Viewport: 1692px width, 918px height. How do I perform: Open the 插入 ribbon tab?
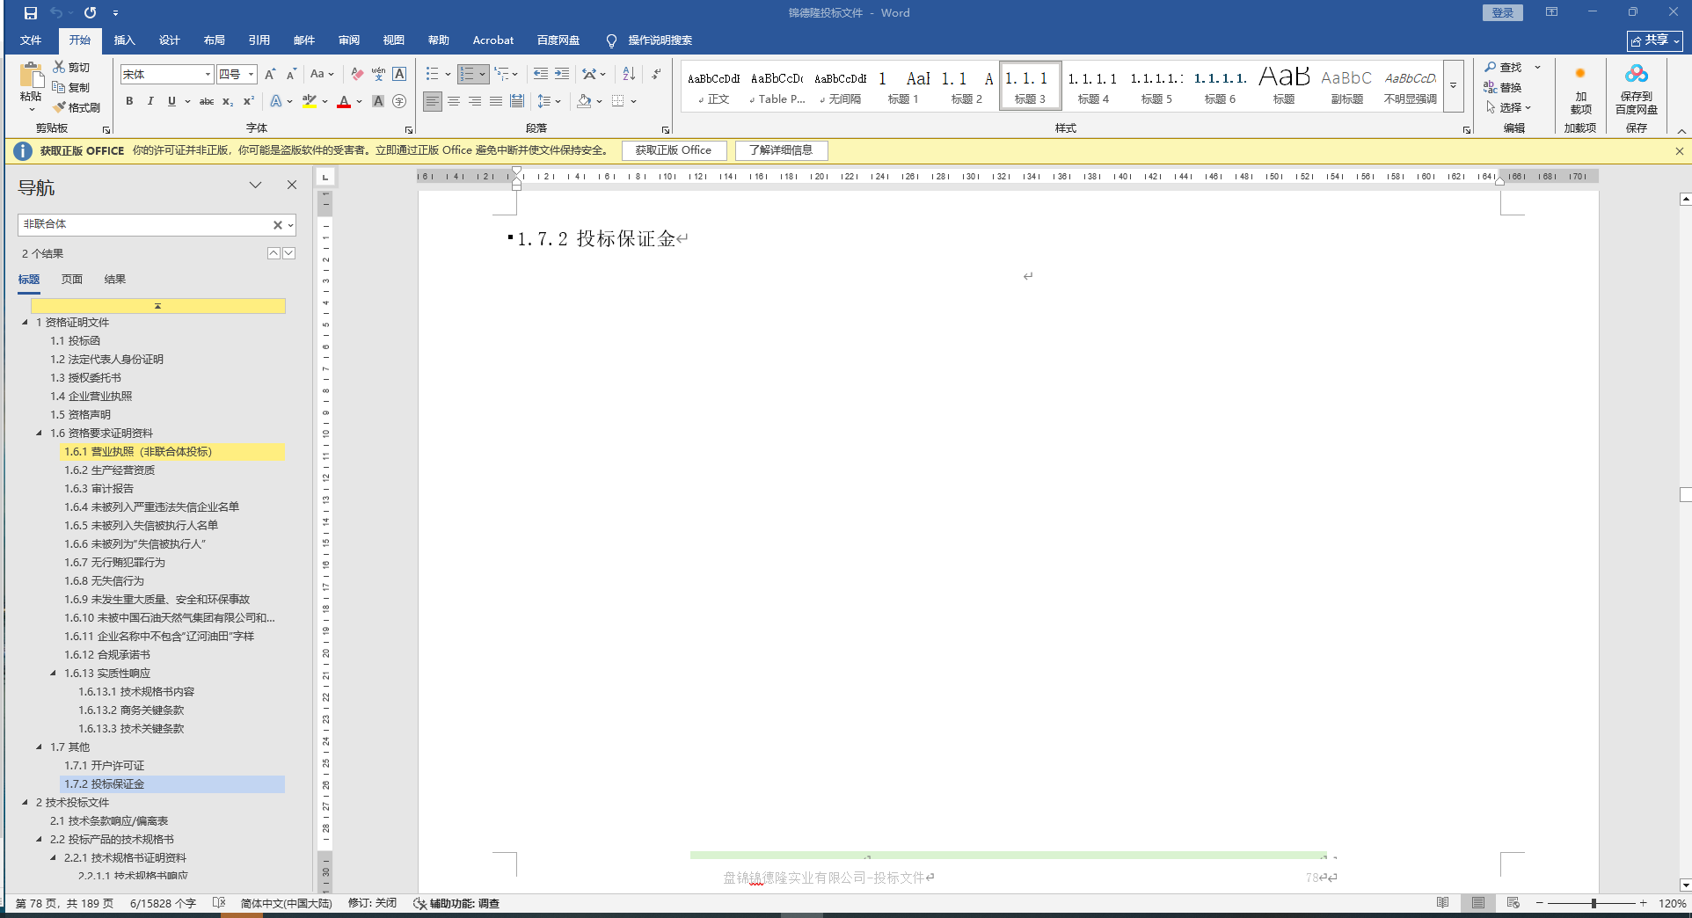point(125,40)
